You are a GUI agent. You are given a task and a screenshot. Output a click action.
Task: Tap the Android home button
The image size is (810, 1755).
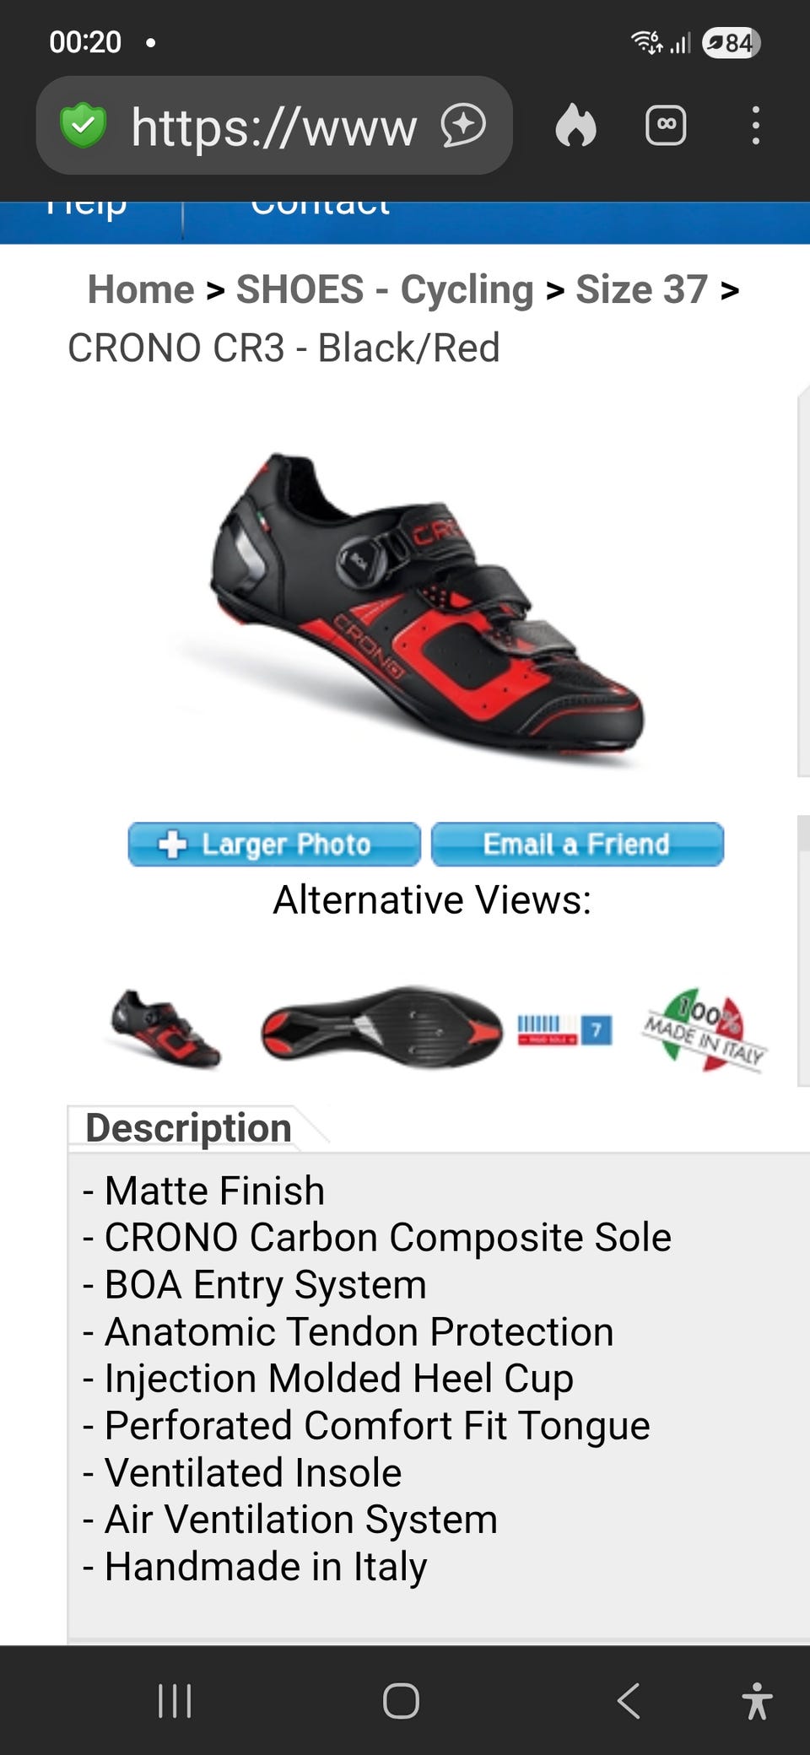point(401,1700)
